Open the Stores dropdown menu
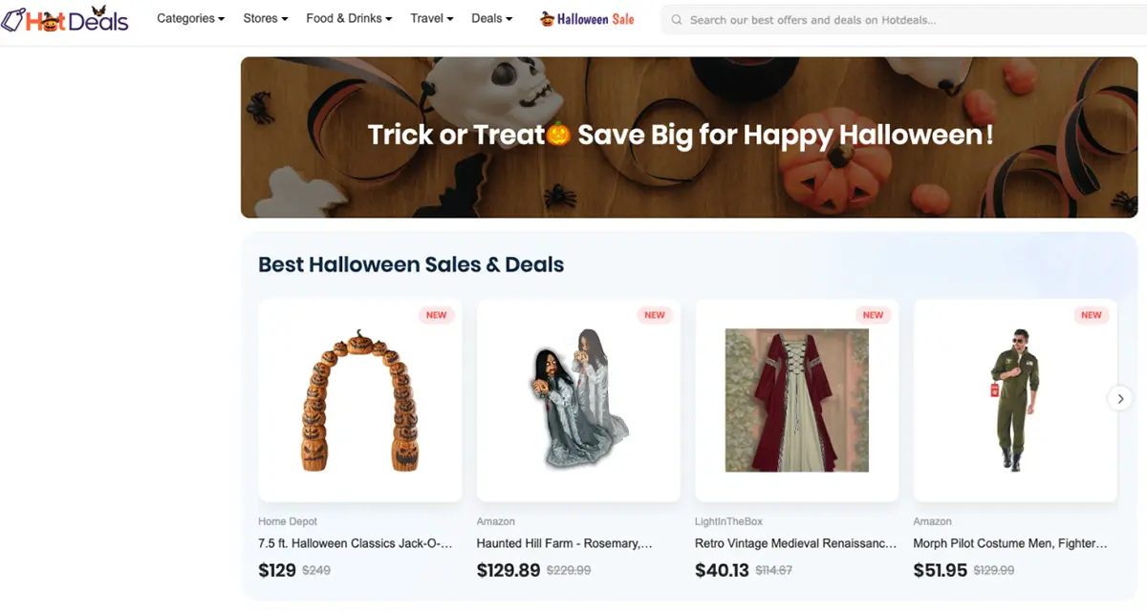 (265, 18)
